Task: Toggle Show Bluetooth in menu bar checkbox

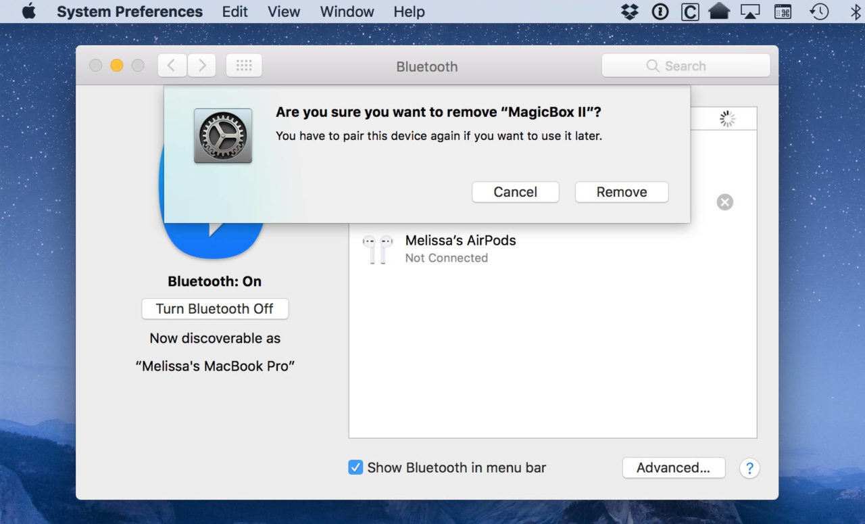Action: [355, 467]
